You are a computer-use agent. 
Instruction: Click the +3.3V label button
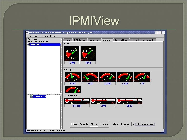click(x=125, y=83)
